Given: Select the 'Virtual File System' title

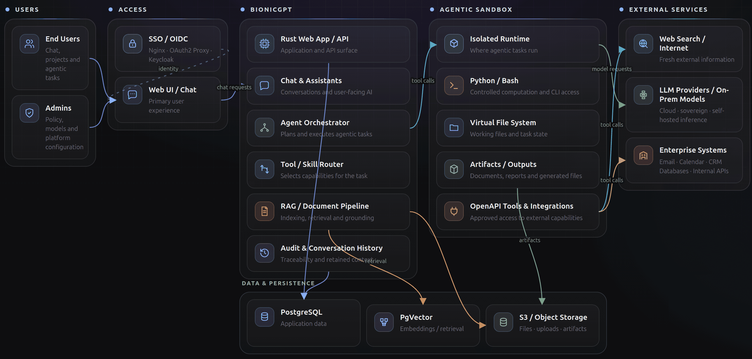Looking at the screenshot, I should tap(503, 123).
